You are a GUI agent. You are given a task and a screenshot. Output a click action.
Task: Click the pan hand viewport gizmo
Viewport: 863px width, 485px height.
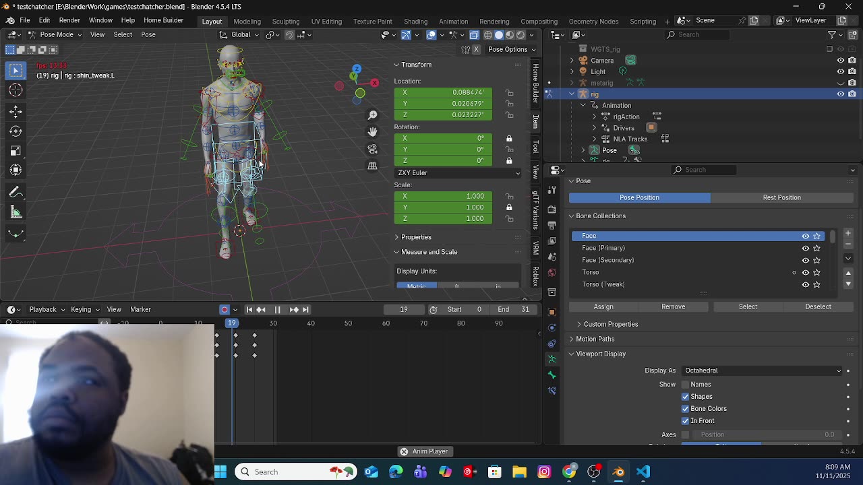coord(372,132)
